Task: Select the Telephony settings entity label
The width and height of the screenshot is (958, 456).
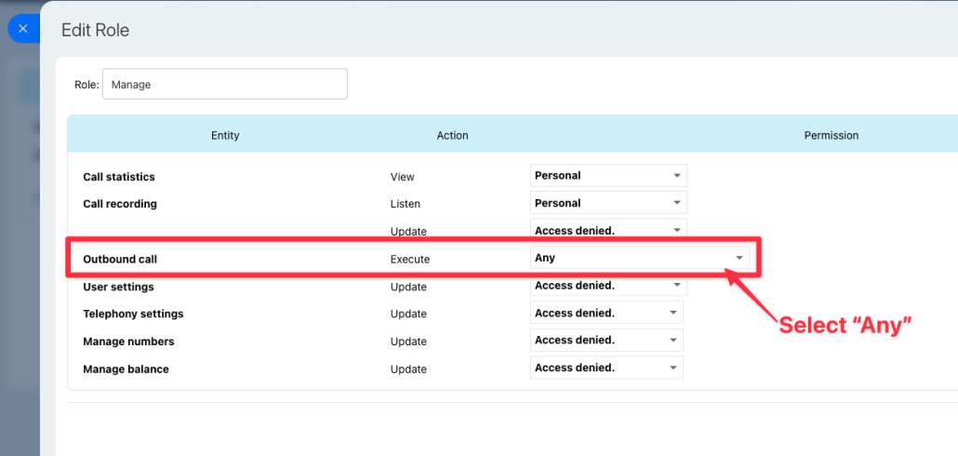Action: (133, 315)
